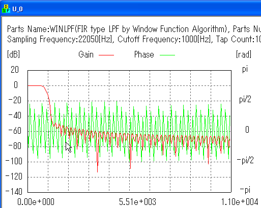The width and height of the screenshot is (261, 208).
Task: Click the 0 dB value on left axis
Action: 16,85
